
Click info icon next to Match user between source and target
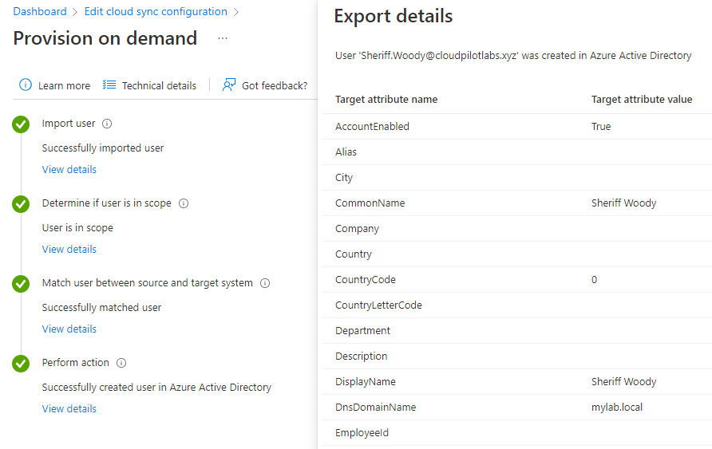tap(265, 283)
